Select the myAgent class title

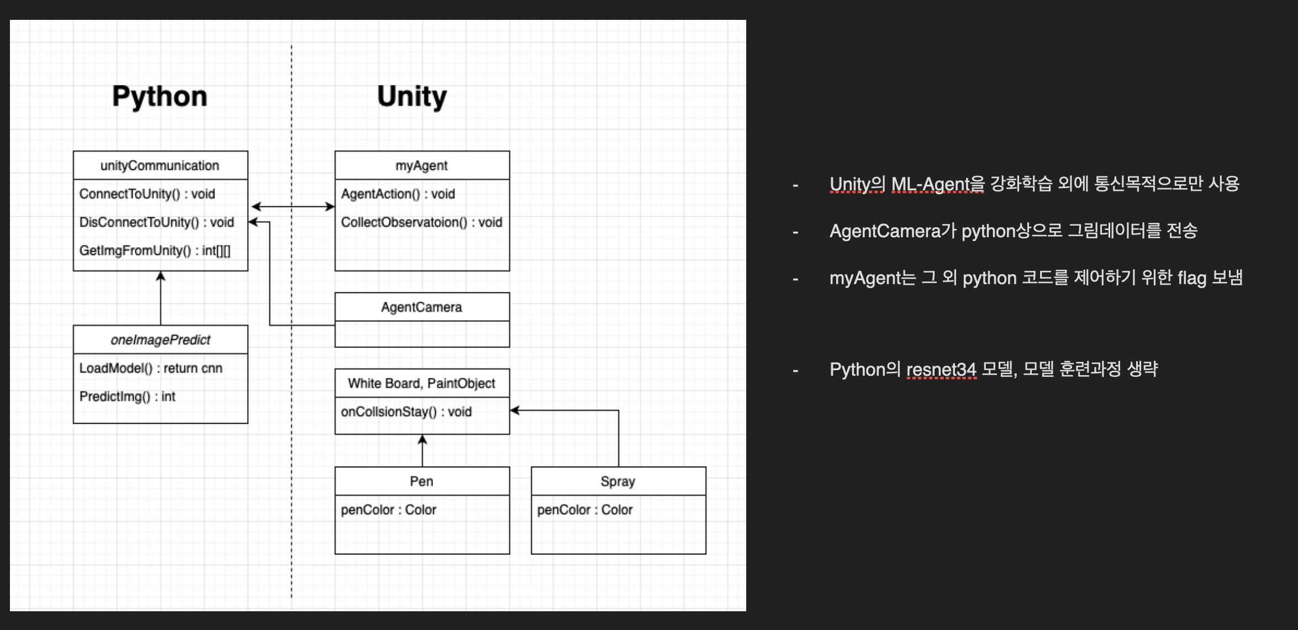click(421, 165)
